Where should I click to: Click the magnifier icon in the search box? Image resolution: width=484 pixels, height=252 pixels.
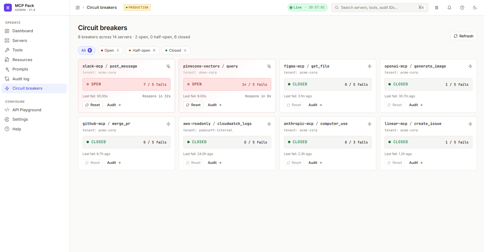coord(337,8)
